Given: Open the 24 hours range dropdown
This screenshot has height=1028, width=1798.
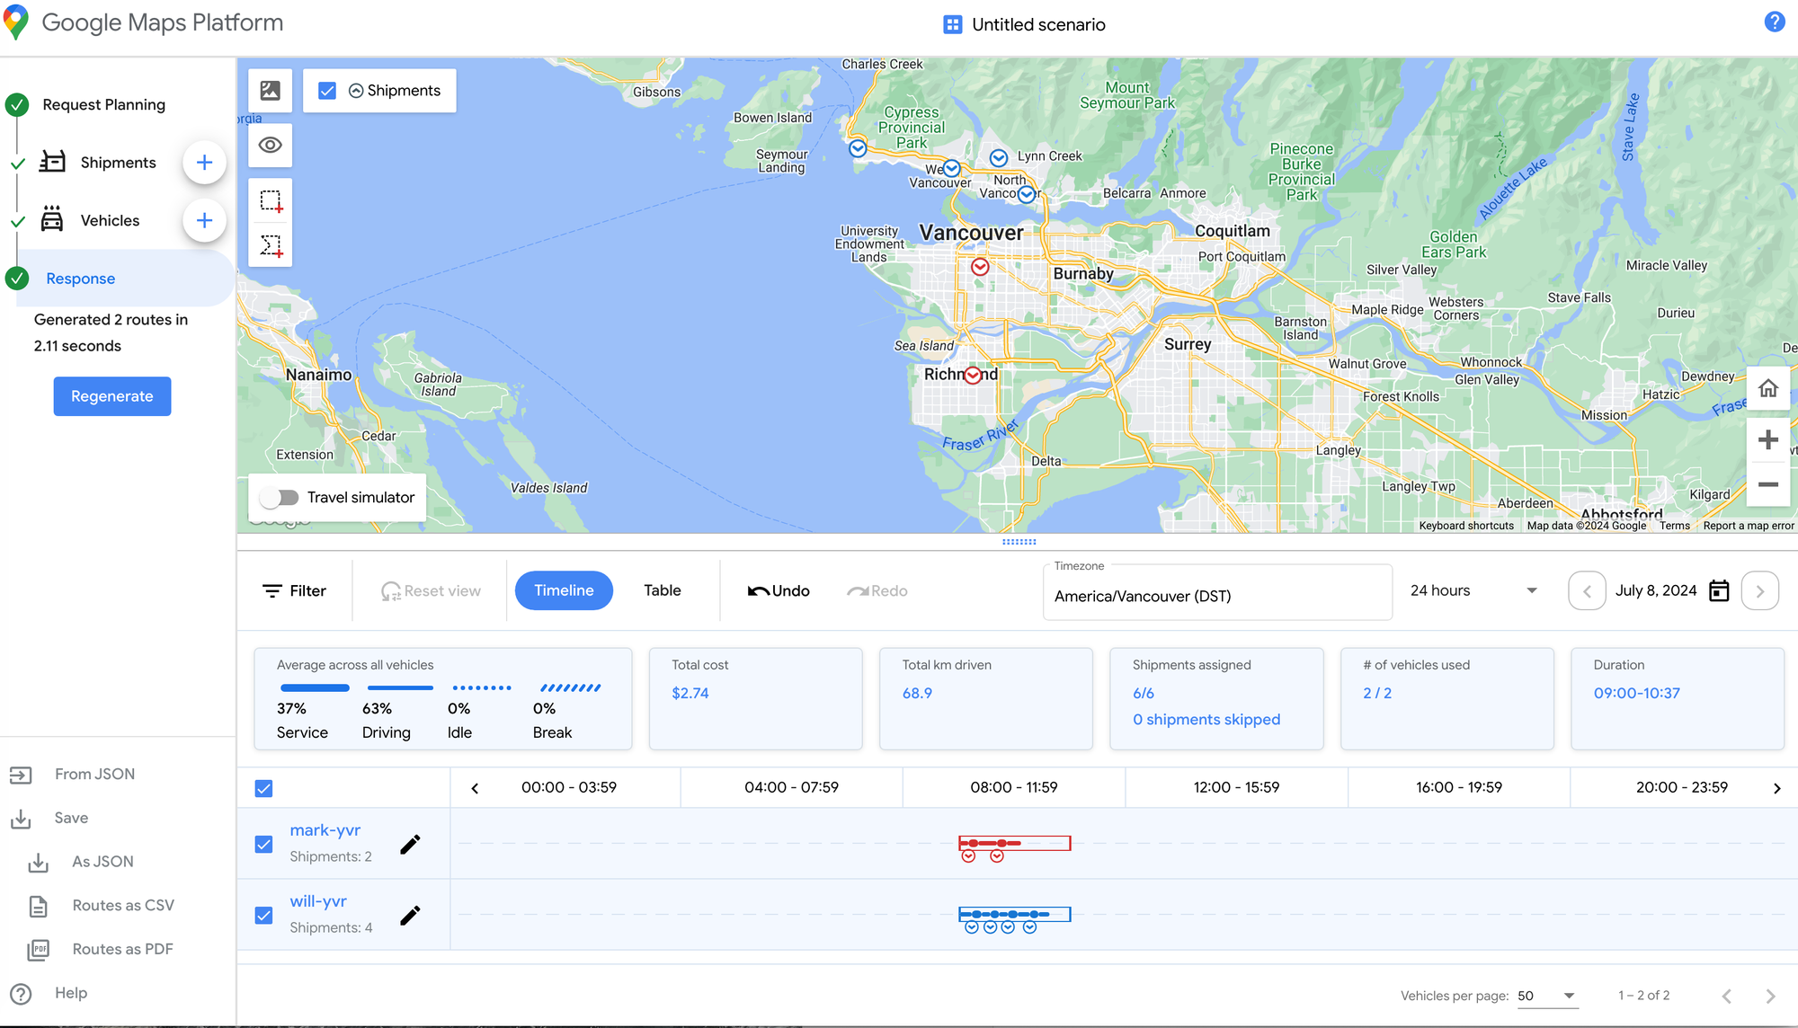Looking at the screenshot, I should coord(1474,590).
